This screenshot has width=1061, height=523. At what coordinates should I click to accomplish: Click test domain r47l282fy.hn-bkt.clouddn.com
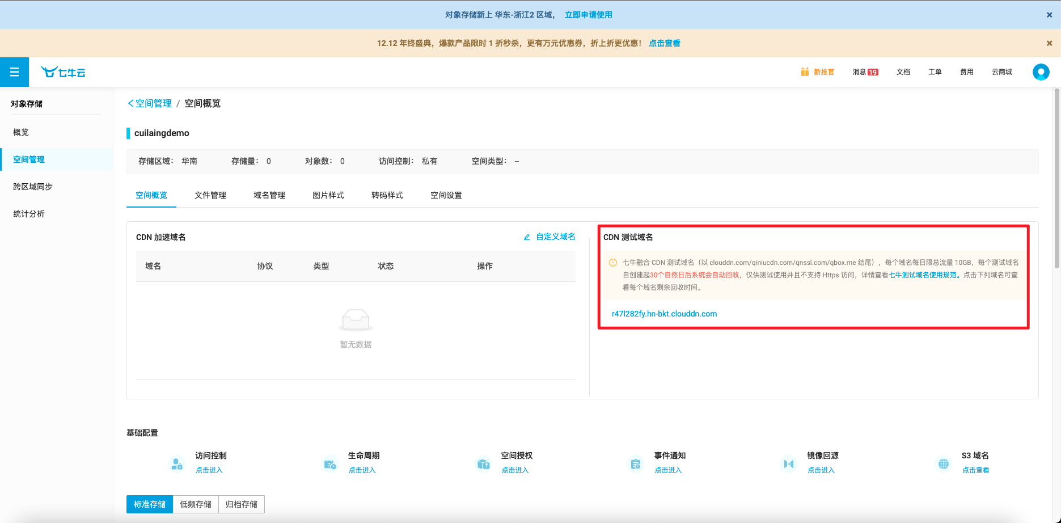point(664,314)
